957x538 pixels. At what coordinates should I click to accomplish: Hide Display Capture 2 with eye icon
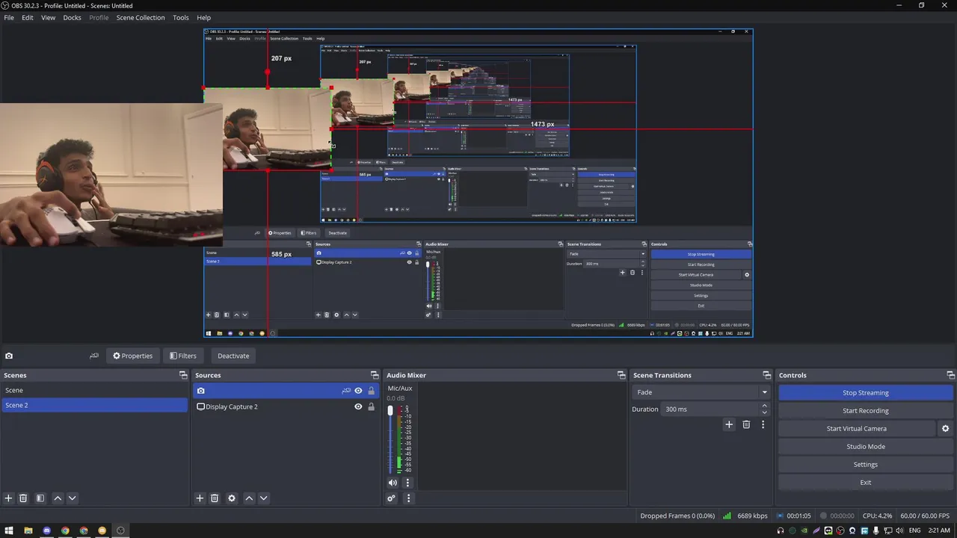358,406
